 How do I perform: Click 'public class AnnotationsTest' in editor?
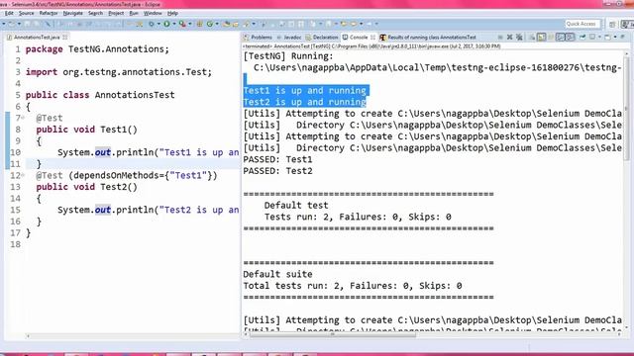click(x=100, y=95)
